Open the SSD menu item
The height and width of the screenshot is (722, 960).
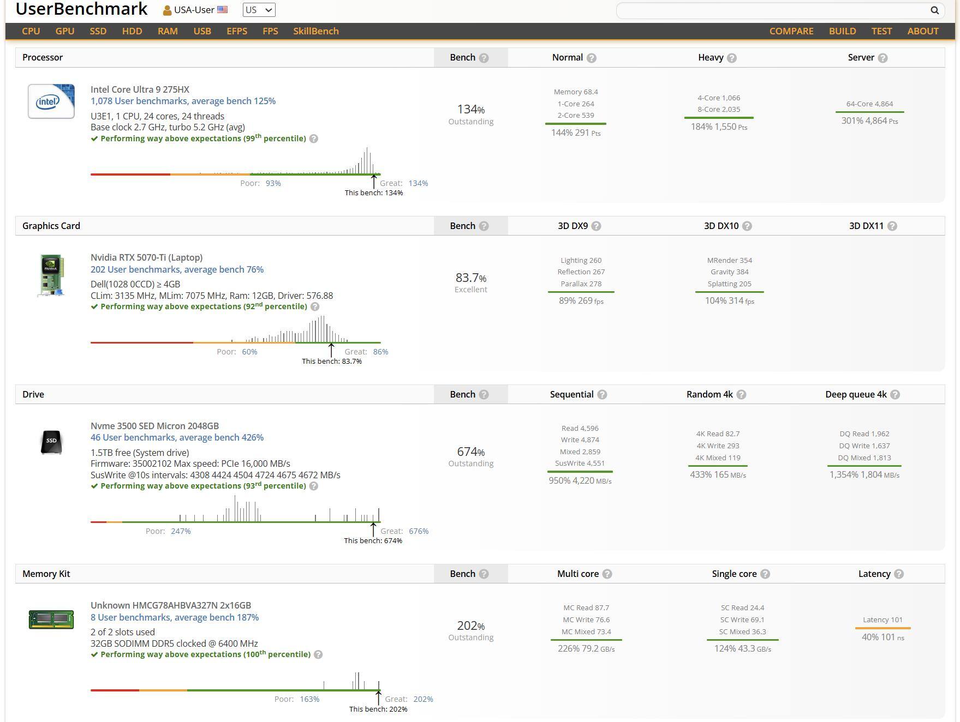98,31
